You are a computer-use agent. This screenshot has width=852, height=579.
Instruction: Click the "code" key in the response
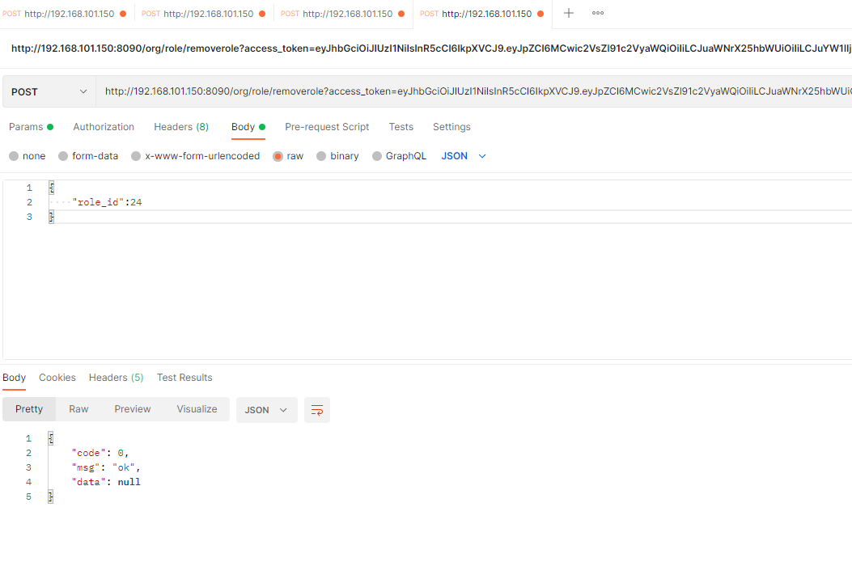88,454
